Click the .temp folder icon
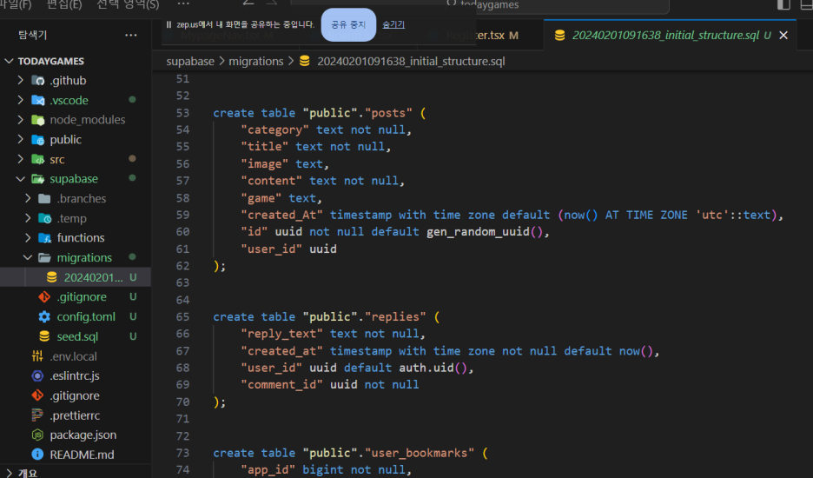Viewport: 813px width, 478px height. coord(44,218)
